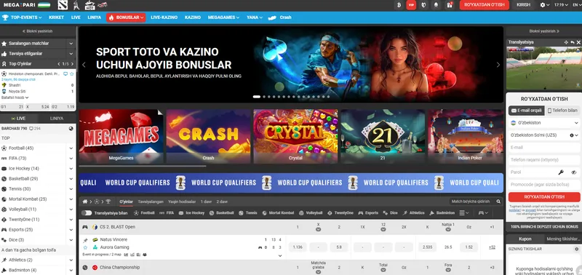Click the Crash plane icon in the navigation bar
The height and width of the screenshot is (275, 582).
(272, 17)
